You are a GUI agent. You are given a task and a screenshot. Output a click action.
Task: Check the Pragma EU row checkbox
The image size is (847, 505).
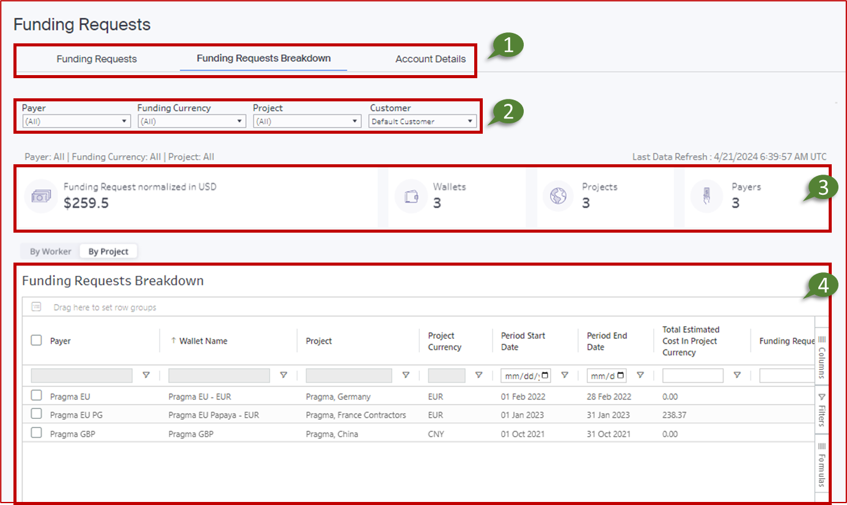coord(37,396)
